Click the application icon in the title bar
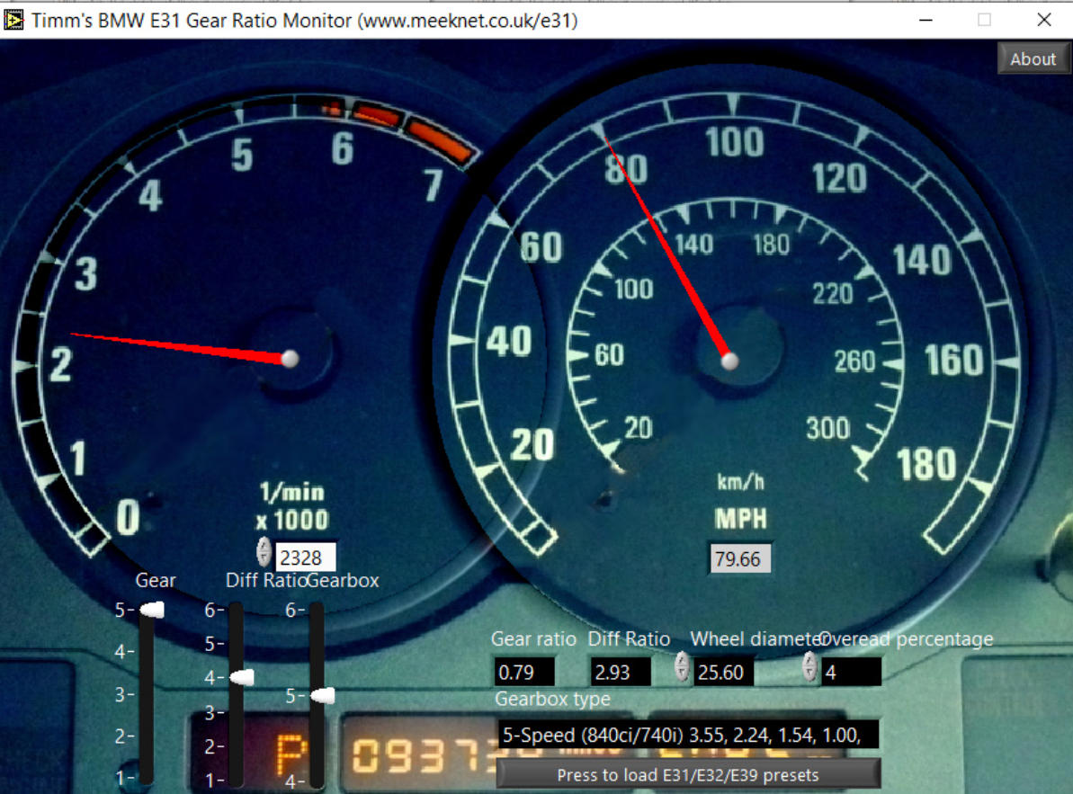This screenshot has height=794, width=1073. 13,20
